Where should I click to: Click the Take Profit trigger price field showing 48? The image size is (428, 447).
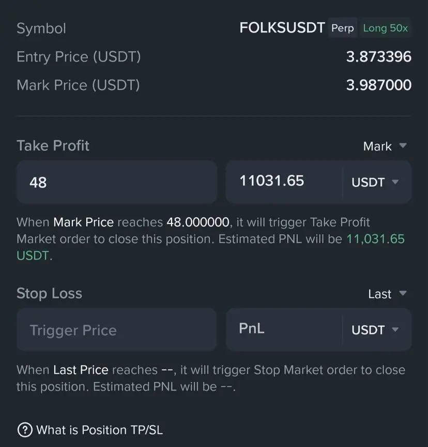pos(116,182)
